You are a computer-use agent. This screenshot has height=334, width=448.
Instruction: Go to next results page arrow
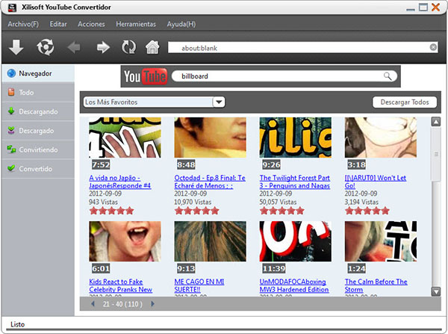(x=152, y=303)
